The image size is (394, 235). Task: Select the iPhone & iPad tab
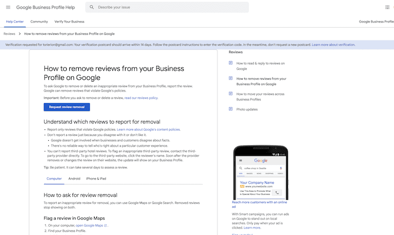(x=96, y=178)
